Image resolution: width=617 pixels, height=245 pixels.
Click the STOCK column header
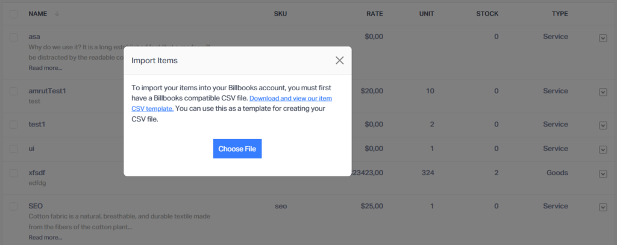(x=487, y=14)
